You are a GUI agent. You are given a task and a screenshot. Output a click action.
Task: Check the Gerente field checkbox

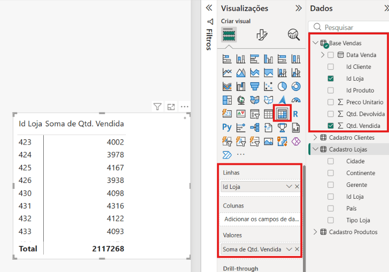point(330,184)
